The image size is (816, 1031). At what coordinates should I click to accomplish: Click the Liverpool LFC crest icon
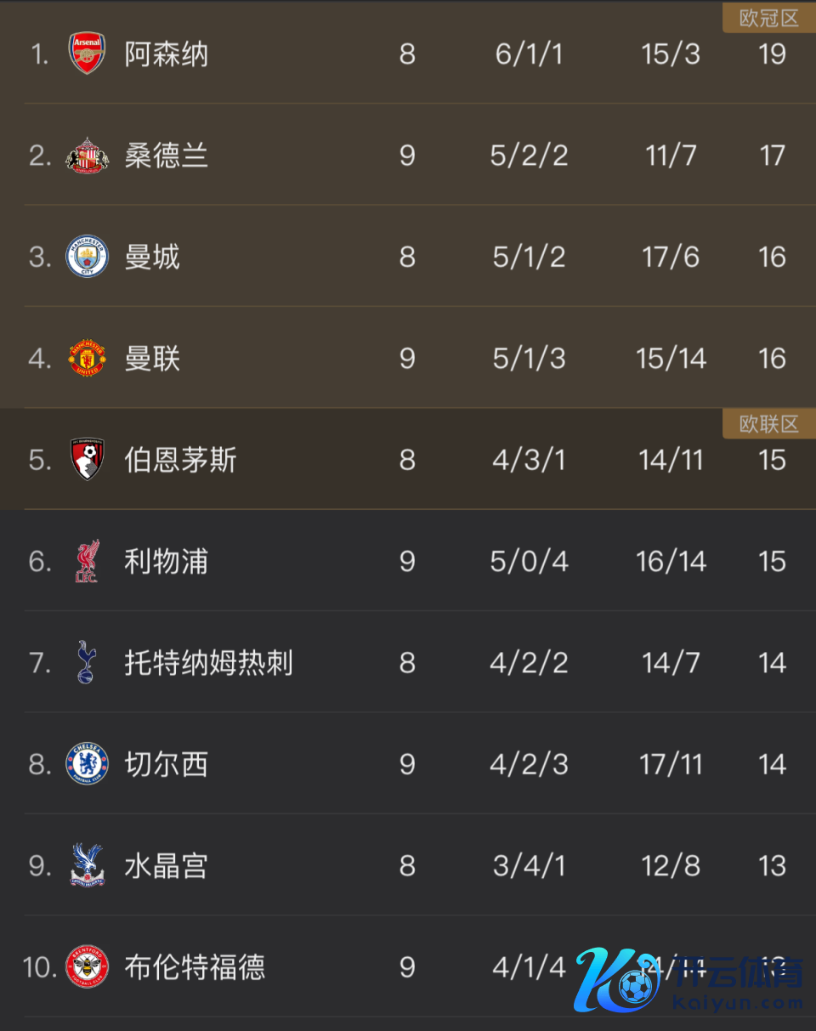point(87,561)
